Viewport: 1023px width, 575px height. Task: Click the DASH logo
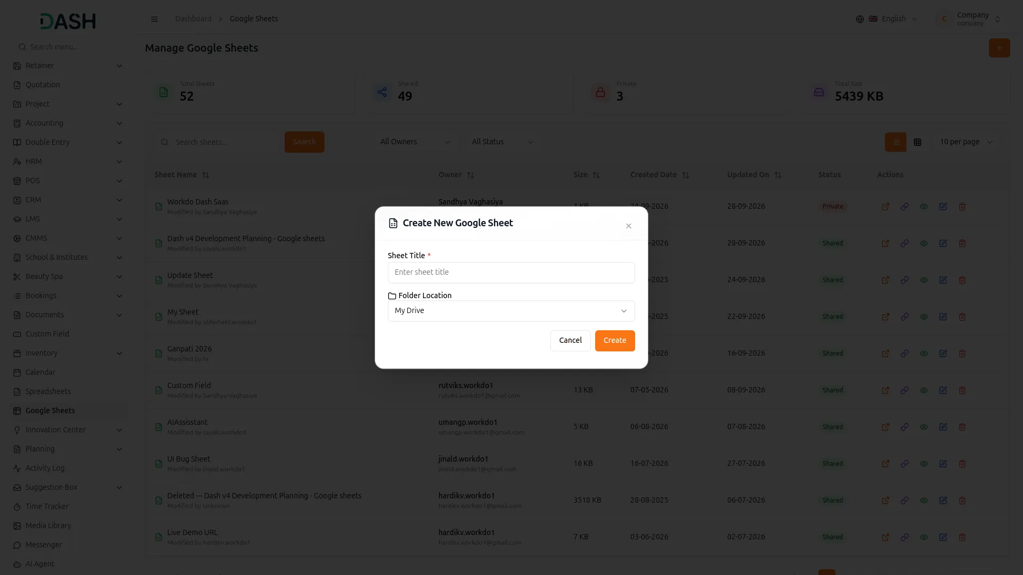pyautogui.click(x=68, y=21)
